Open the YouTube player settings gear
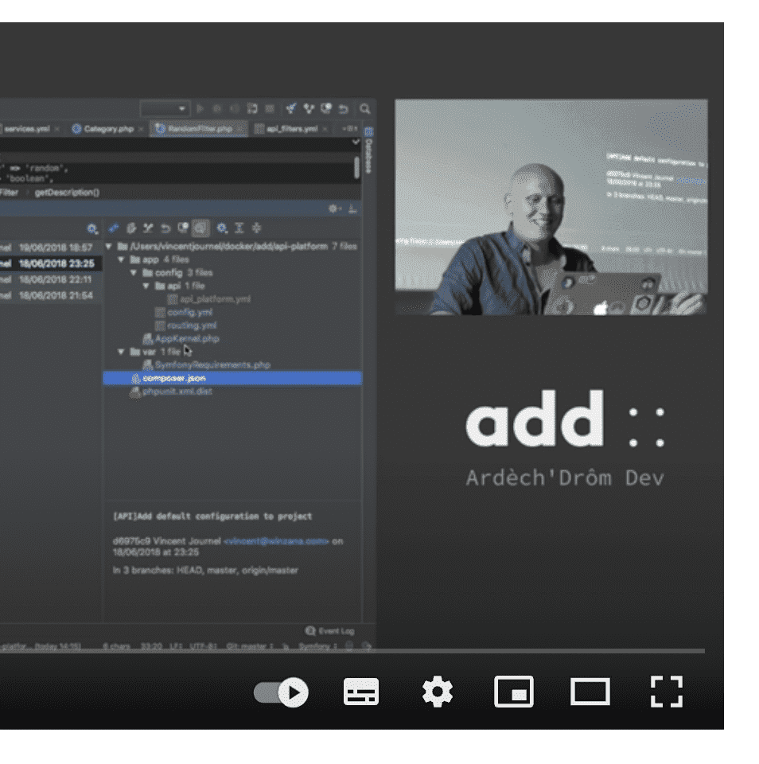Screen dimensions: 759x764 [x=438, y=692]
